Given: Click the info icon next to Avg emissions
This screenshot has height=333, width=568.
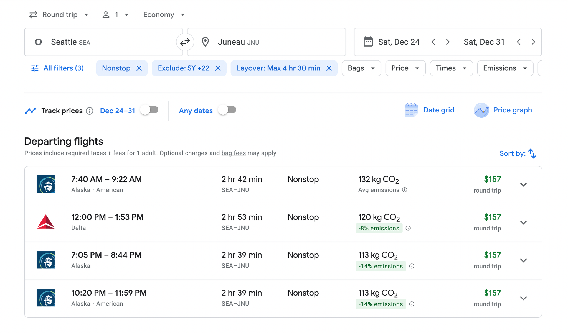Looking at the screenshot, I should (x=405, y=190).
